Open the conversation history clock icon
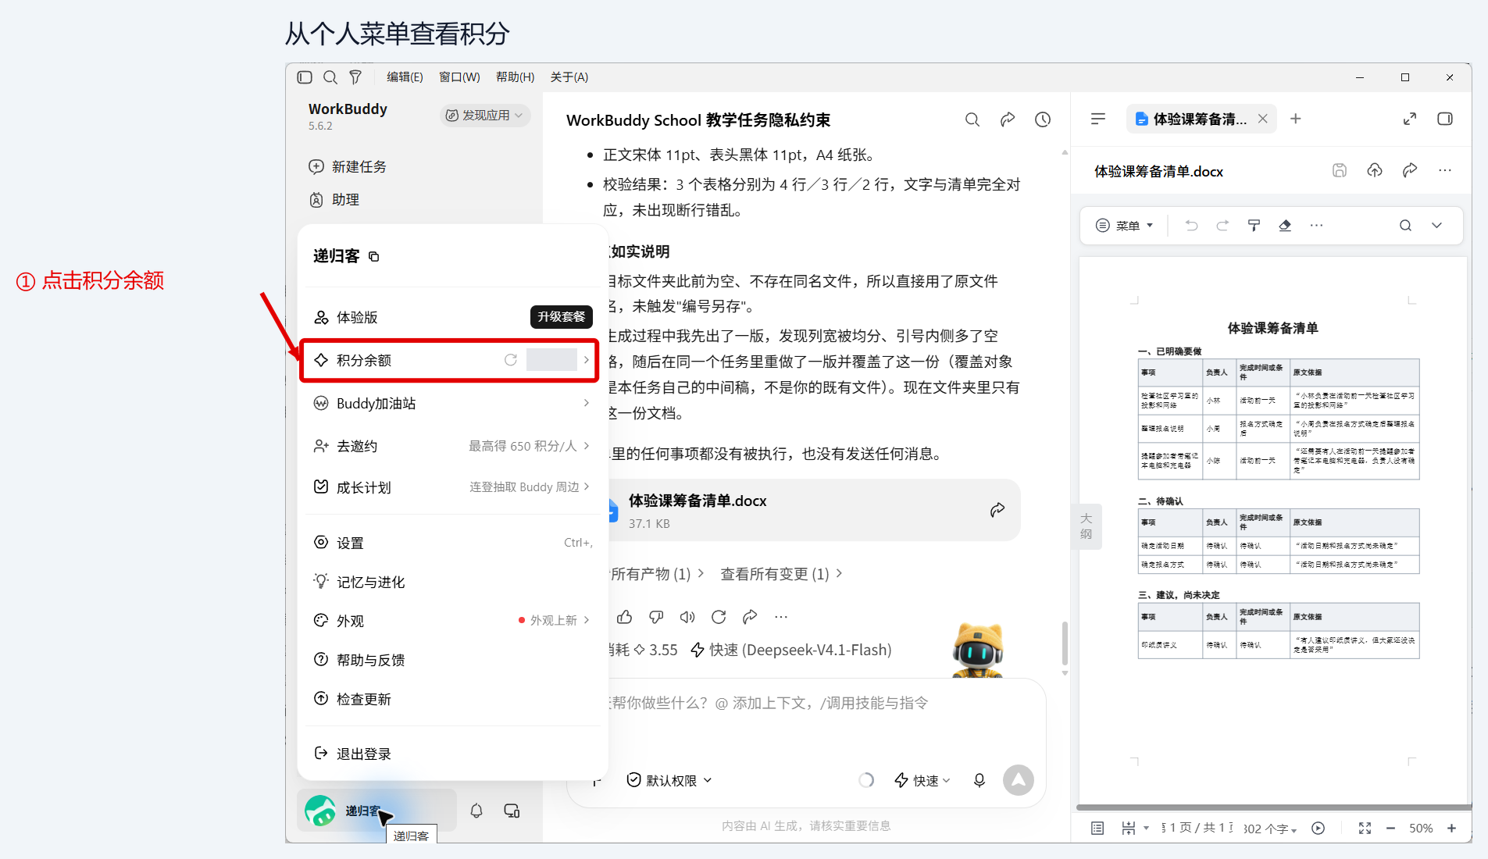1488x859 pixels. tap(1043, 119)
